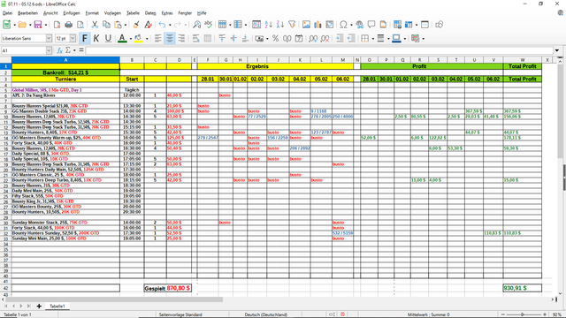Screen dimensions: 566x318
Task: Click the Cut scissors icon
Action: click(x=95, y=25)
